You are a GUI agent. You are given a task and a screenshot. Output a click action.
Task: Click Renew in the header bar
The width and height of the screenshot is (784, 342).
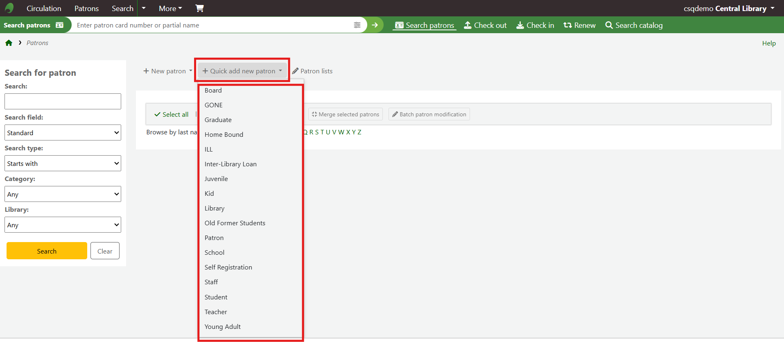579,25
